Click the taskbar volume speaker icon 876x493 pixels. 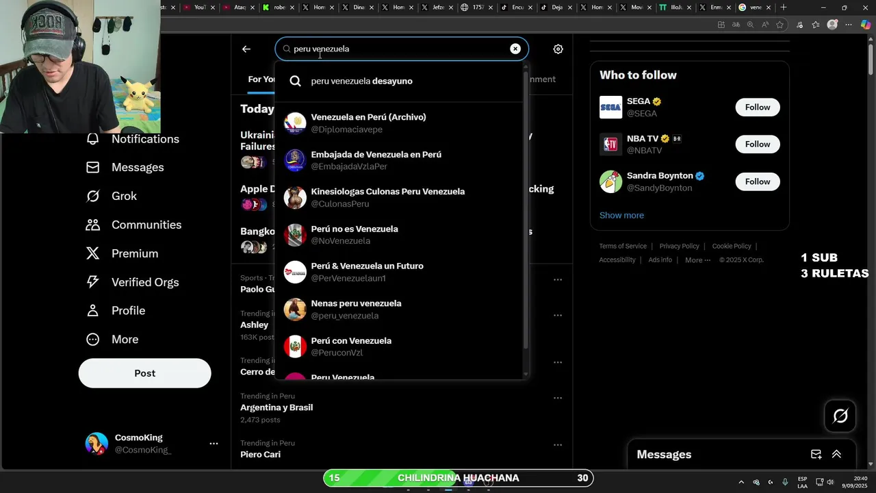tap(830, 482)
